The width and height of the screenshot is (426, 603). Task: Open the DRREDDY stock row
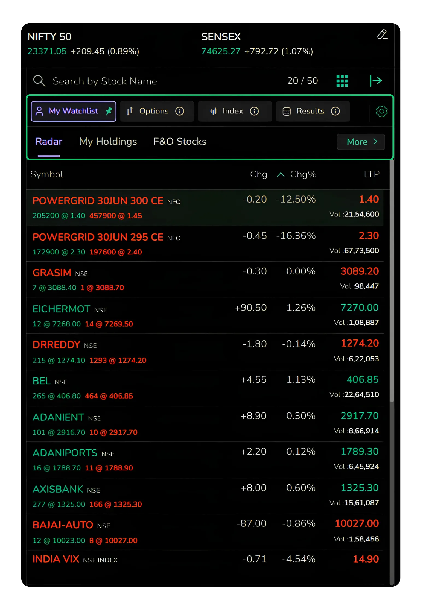(205, 352)
